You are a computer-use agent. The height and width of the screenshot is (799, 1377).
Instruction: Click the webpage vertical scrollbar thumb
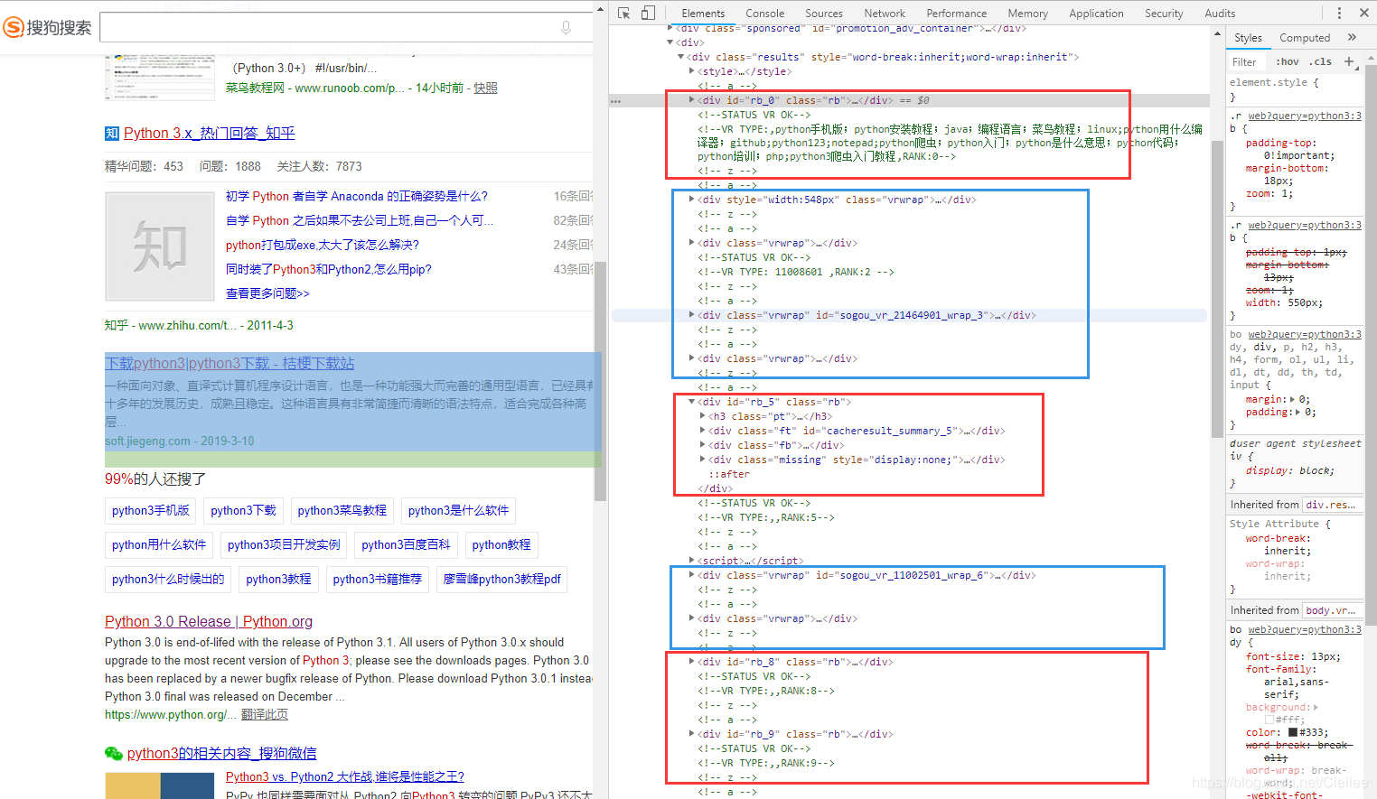pyautogui.click(x=600, y=379)
